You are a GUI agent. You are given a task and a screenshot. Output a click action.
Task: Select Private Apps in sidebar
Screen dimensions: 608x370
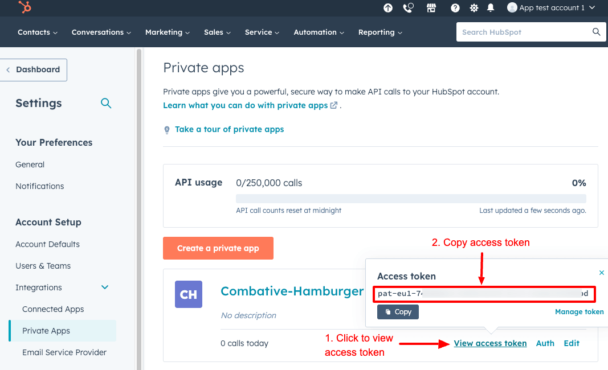point(63,331)
